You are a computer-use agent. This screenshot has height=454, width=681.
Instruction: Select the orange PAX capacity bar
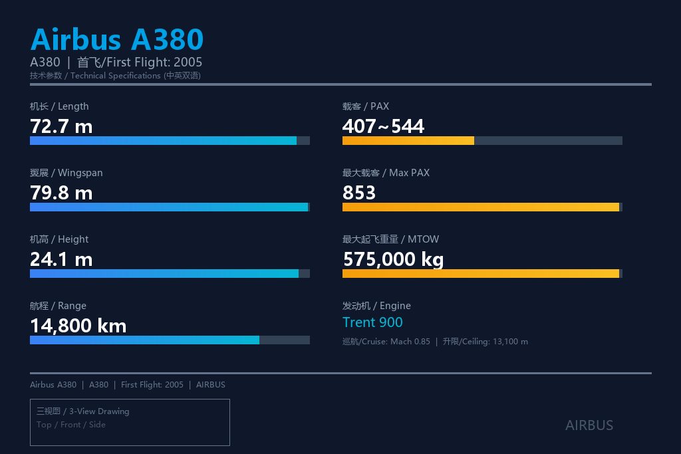click(x=482, y=141)
